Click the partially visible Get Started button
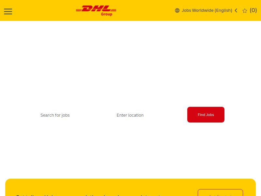Viewport: 261px width, 196px height. click(x=220, y=193)
